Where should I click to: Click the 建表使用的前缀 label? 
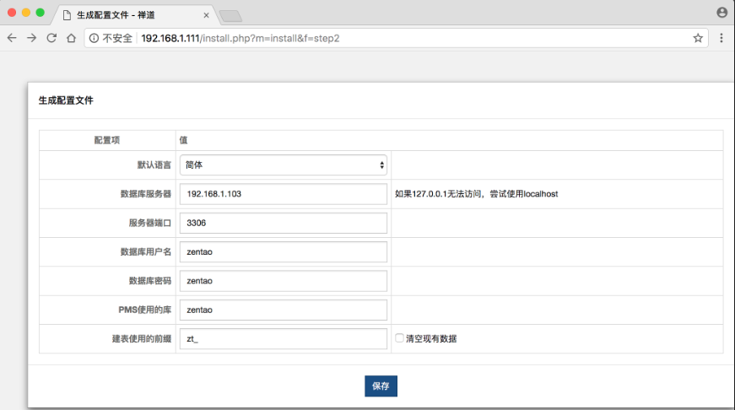(142, 339)
